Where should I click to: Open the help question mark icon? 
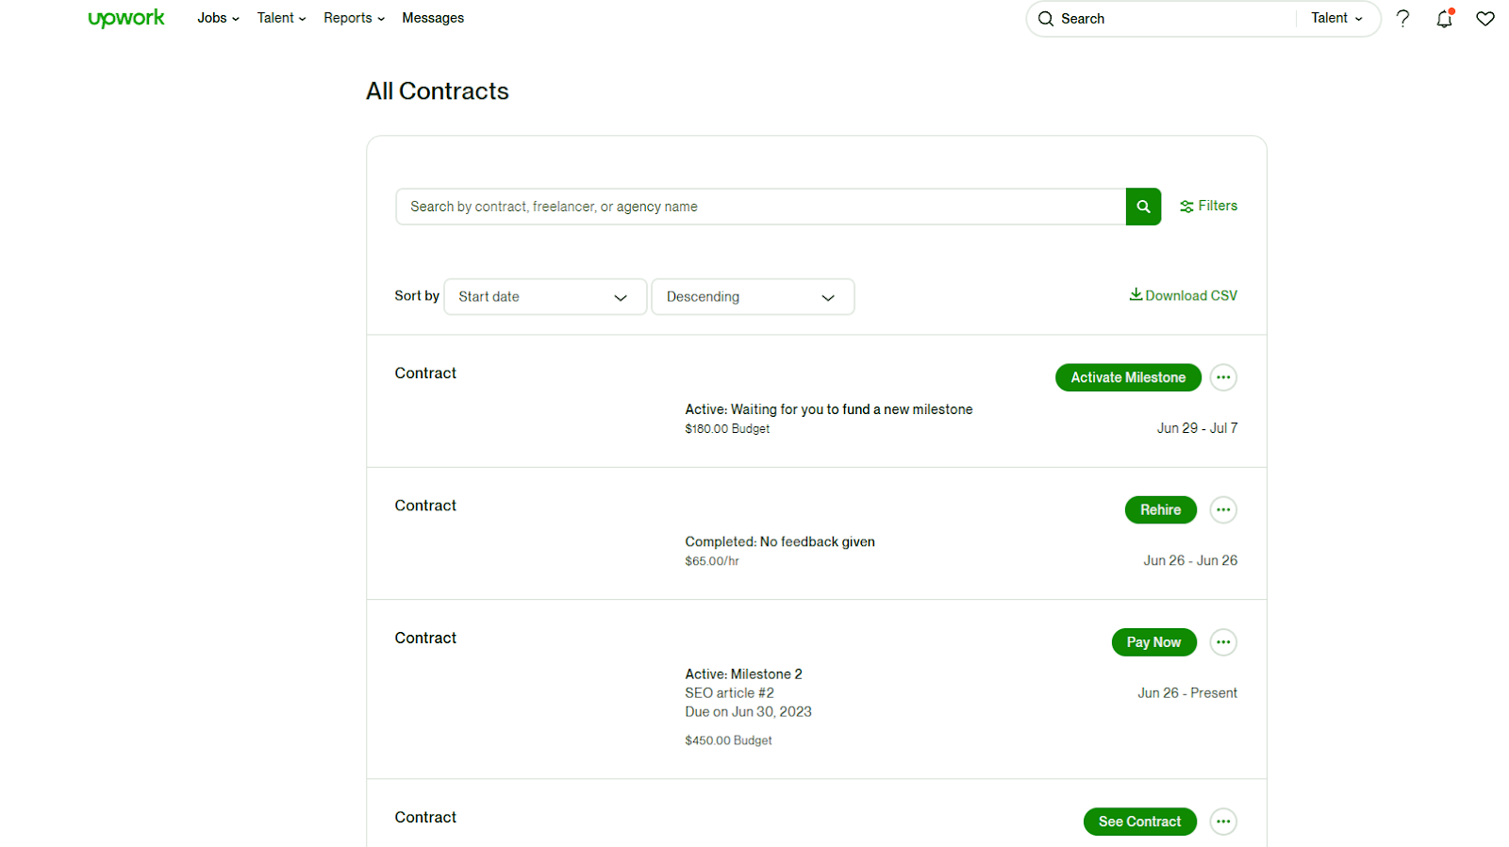tap(1402, 19)
